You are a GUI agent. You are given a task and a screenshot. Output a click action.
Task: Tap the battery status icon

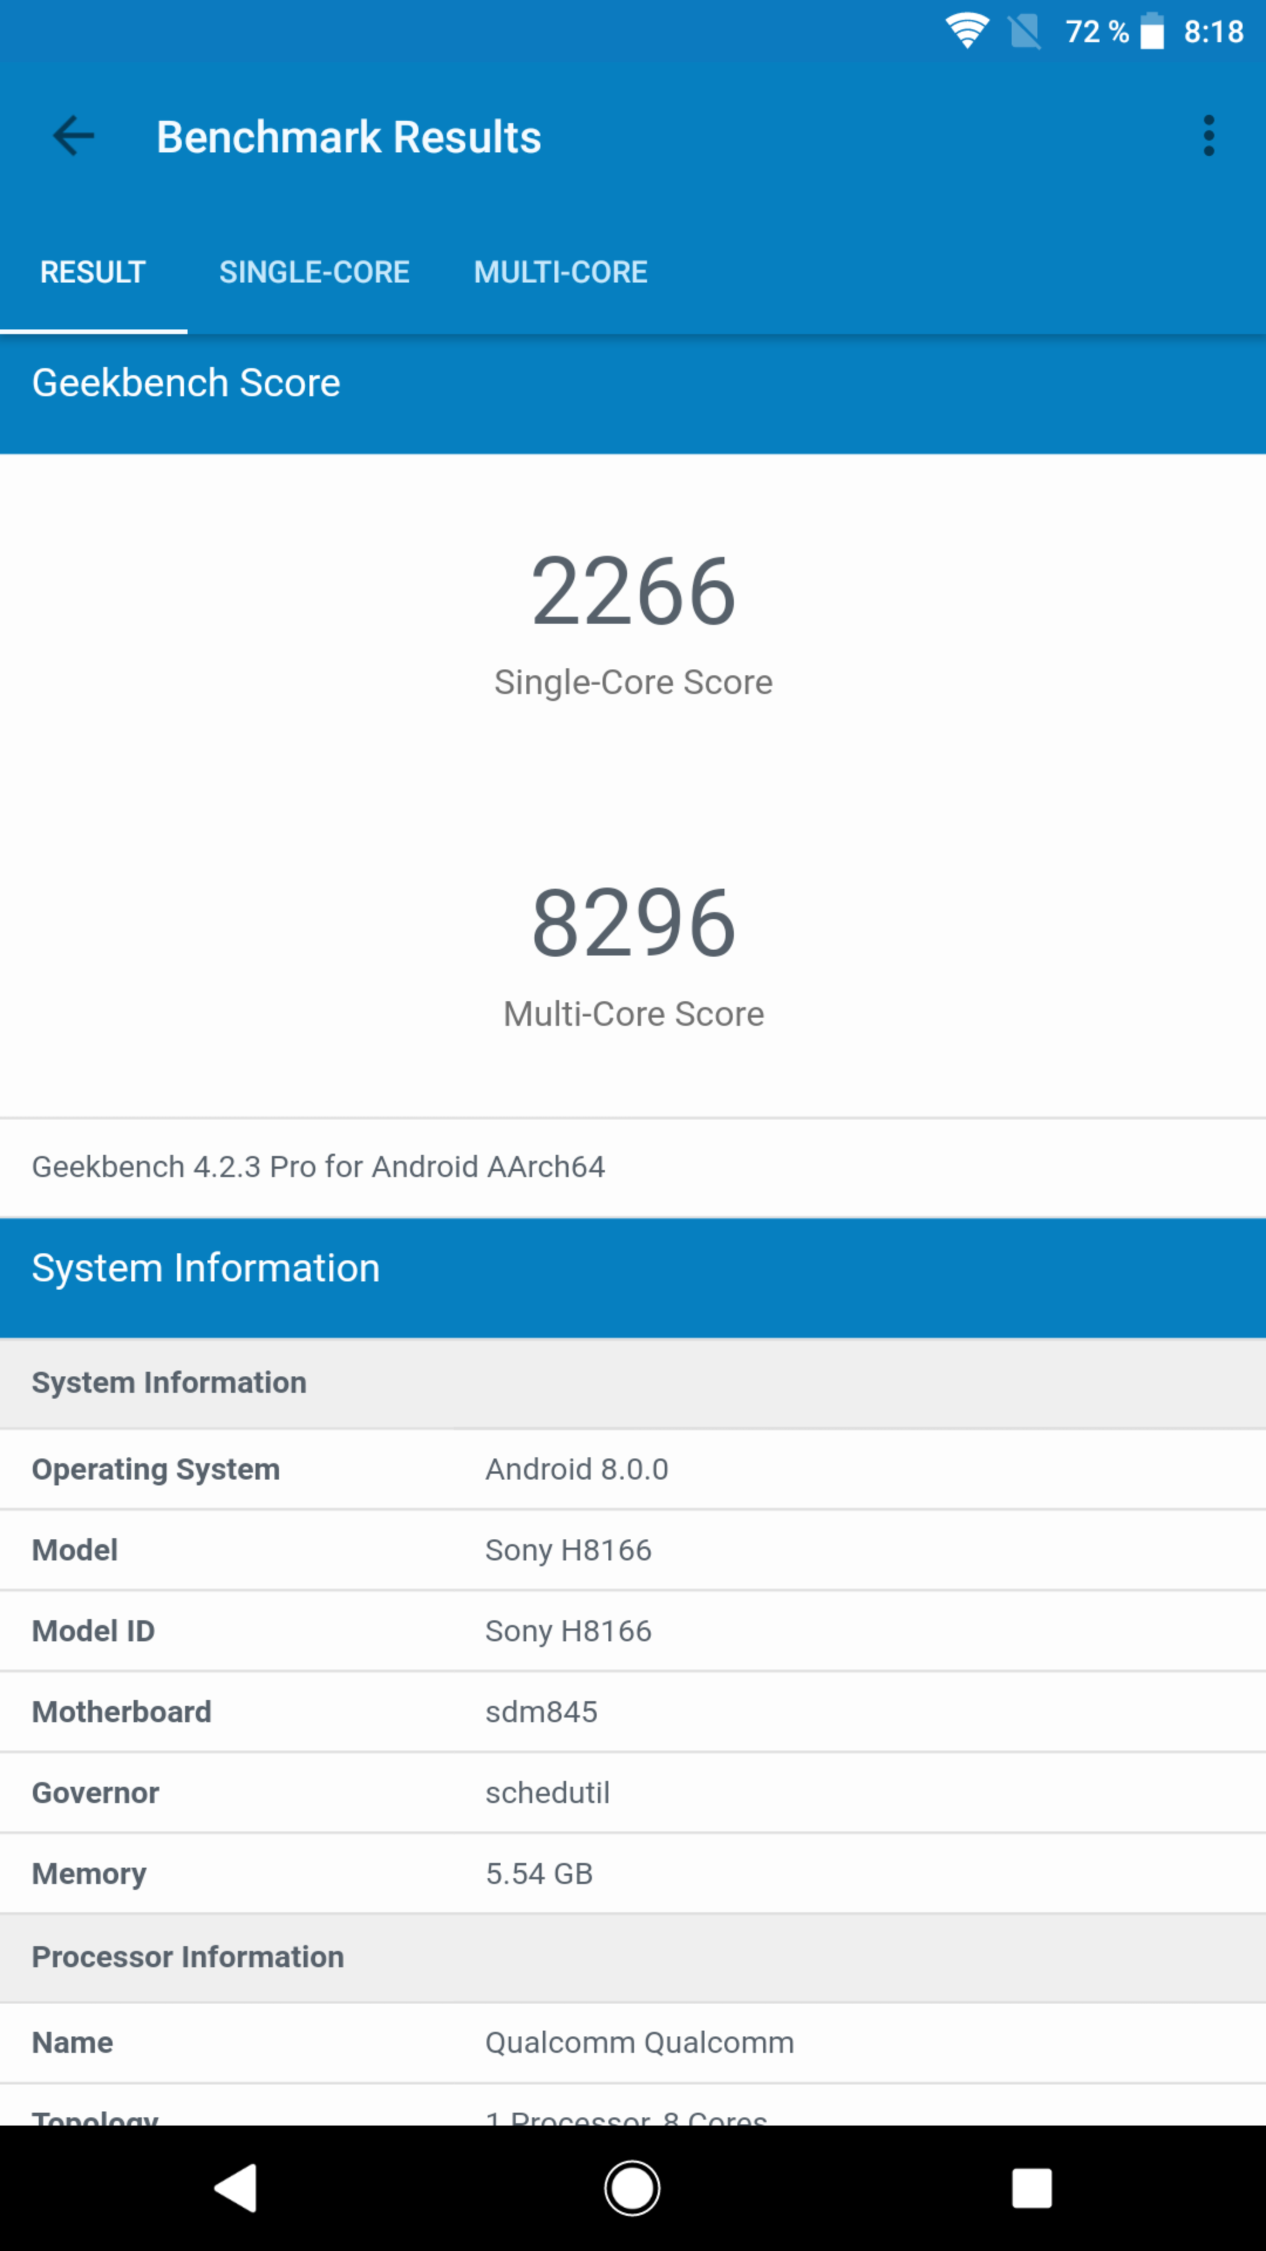coord(1152,32)
